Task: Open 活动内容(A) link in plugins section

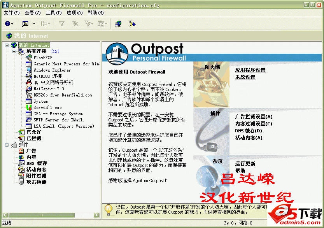Action: tap(249, 138)
